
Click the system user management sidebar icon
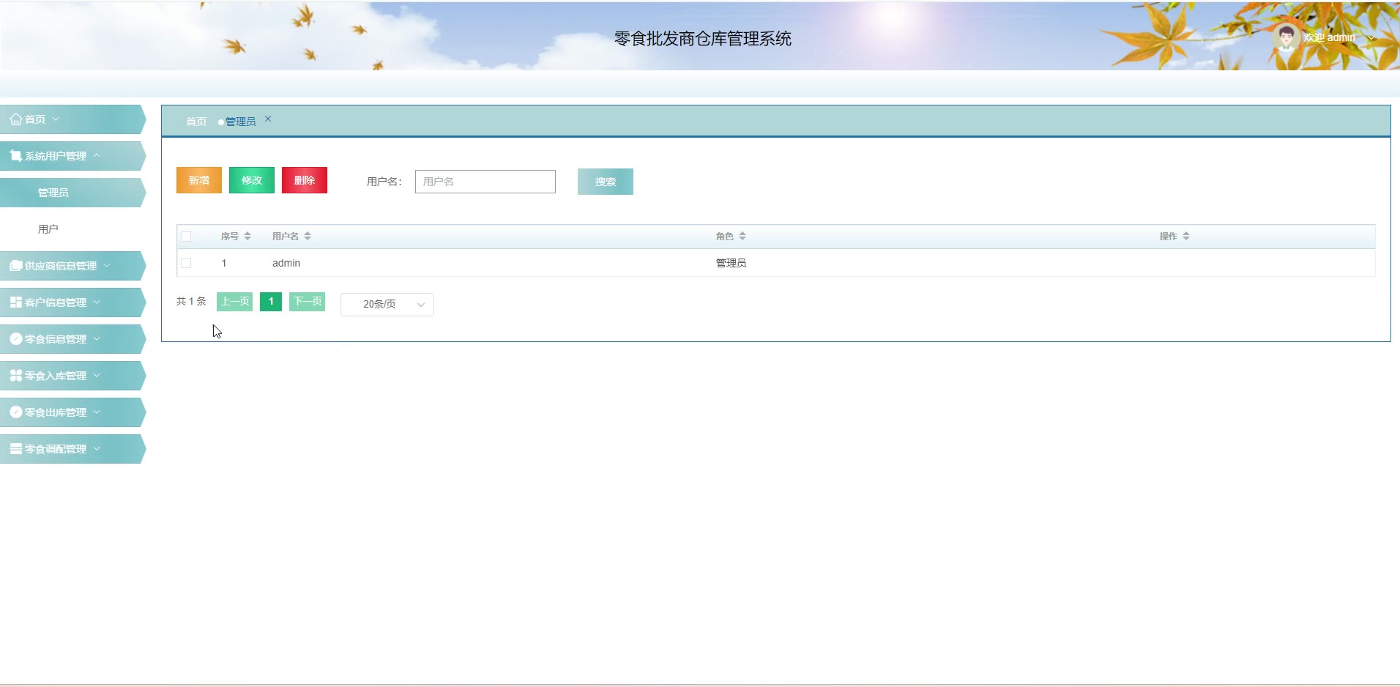15,156
